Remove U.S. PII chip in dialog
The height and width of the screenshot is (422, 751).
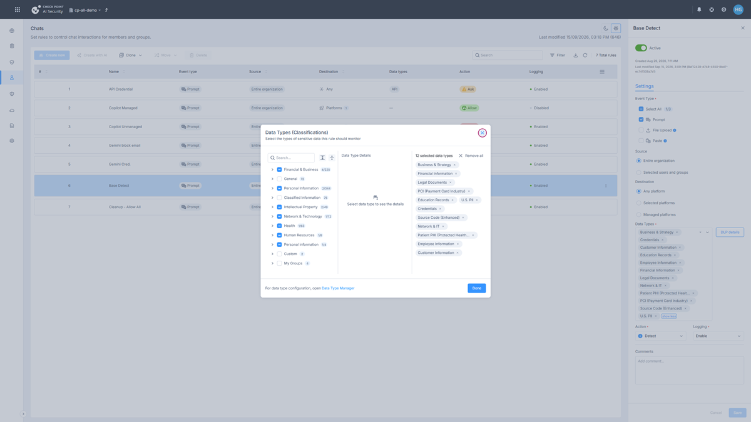[477, 200]
